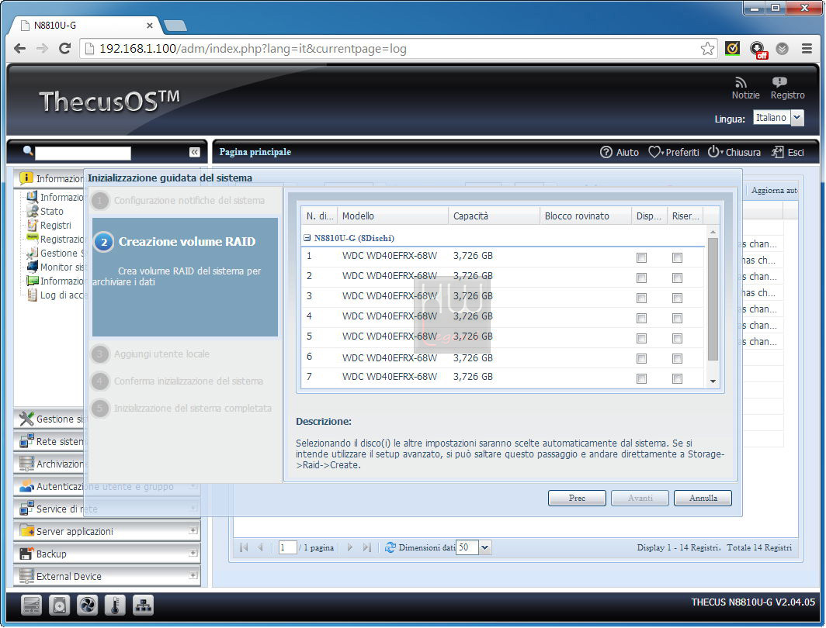Open the Dimensioni dati page-size dropdown
826x628 pixels.
click(484, 547)
